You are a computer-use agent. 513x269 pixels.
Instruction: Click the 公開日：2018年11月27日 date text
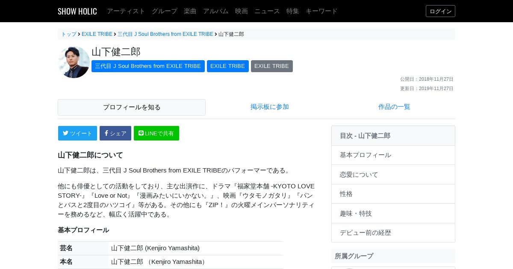click(x=427, y=79)
